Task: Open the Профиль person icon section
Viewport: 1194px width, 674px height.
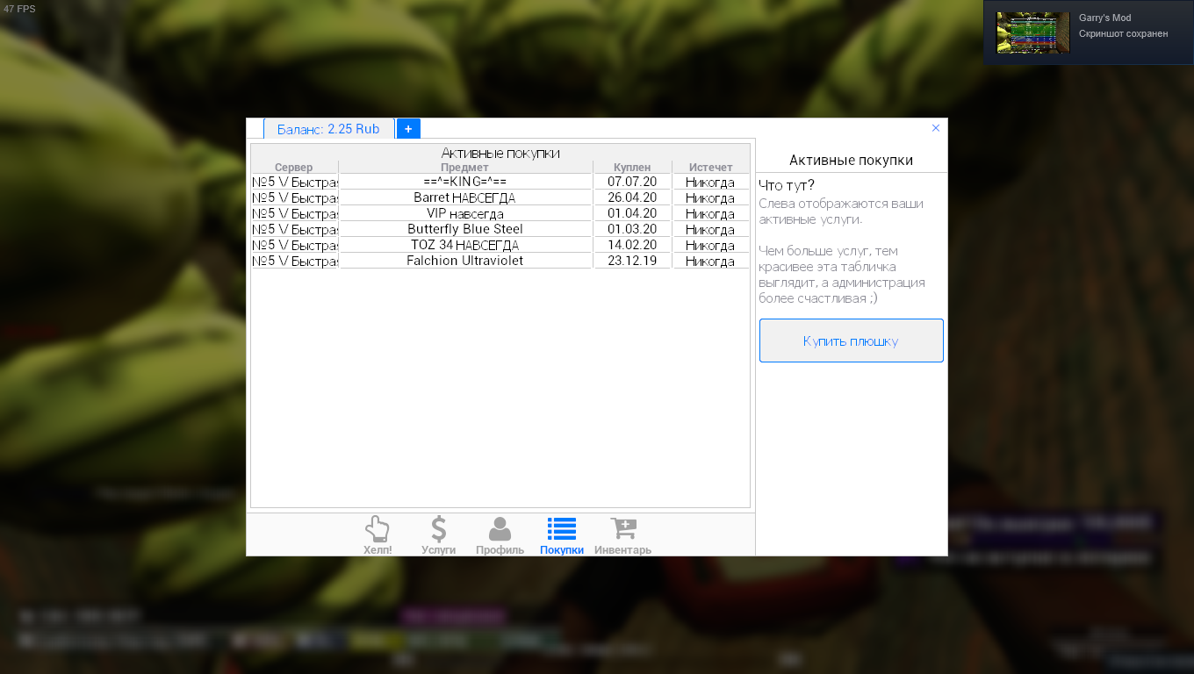Action: (500, 535)
